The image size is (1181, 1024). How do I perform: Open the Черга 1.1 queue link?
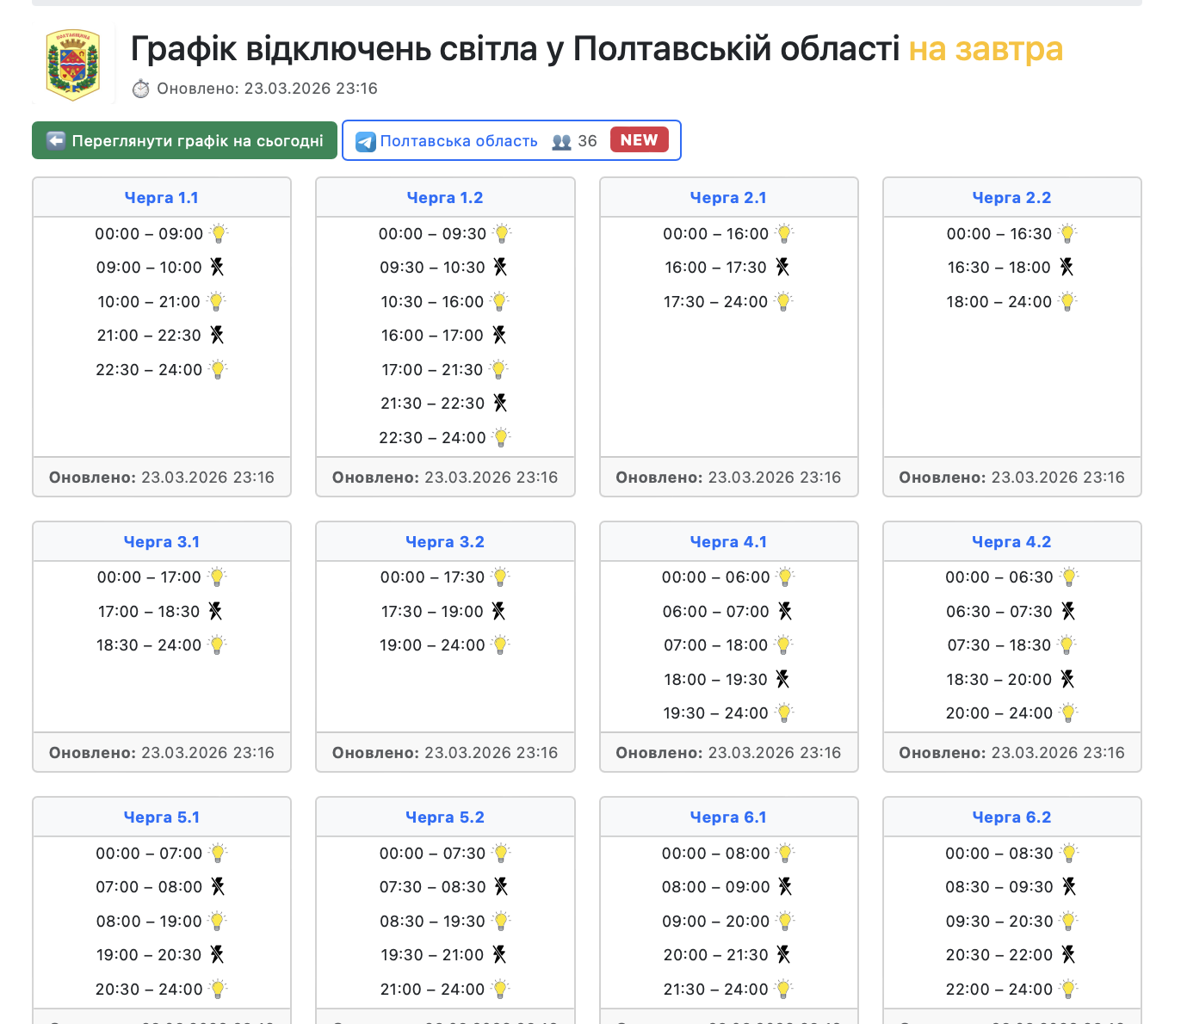(162, 198)
